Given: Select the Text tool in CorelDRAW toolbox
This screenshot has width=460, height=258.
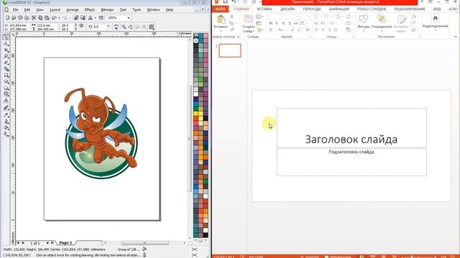Looking at the screenshot, I should pyautogui.click(x=6, y=100).
